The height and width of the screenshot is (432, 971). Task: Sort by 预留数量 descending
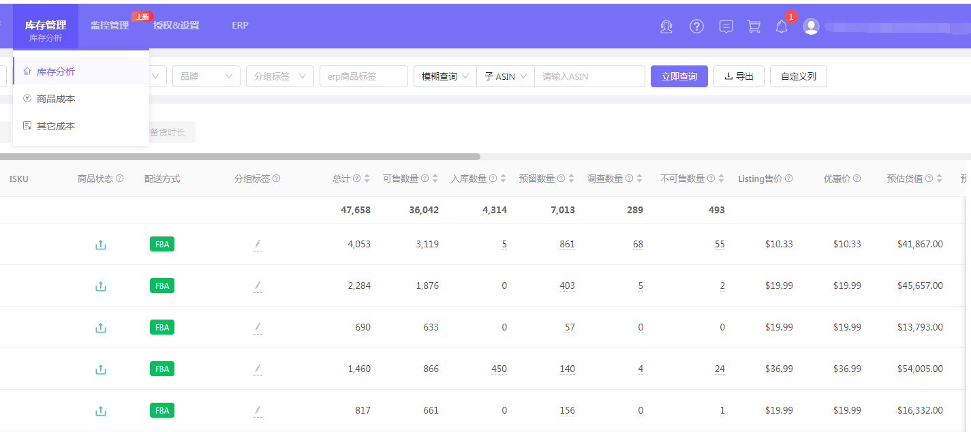click(571, 181)
